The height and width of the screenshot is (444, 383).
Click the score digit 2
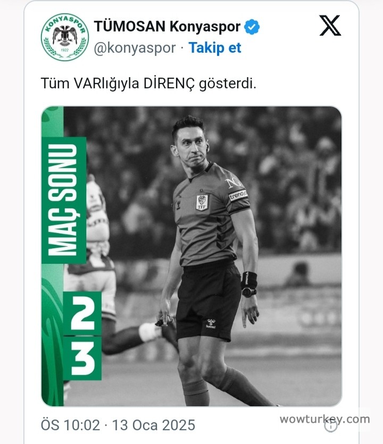coord(82,314)
